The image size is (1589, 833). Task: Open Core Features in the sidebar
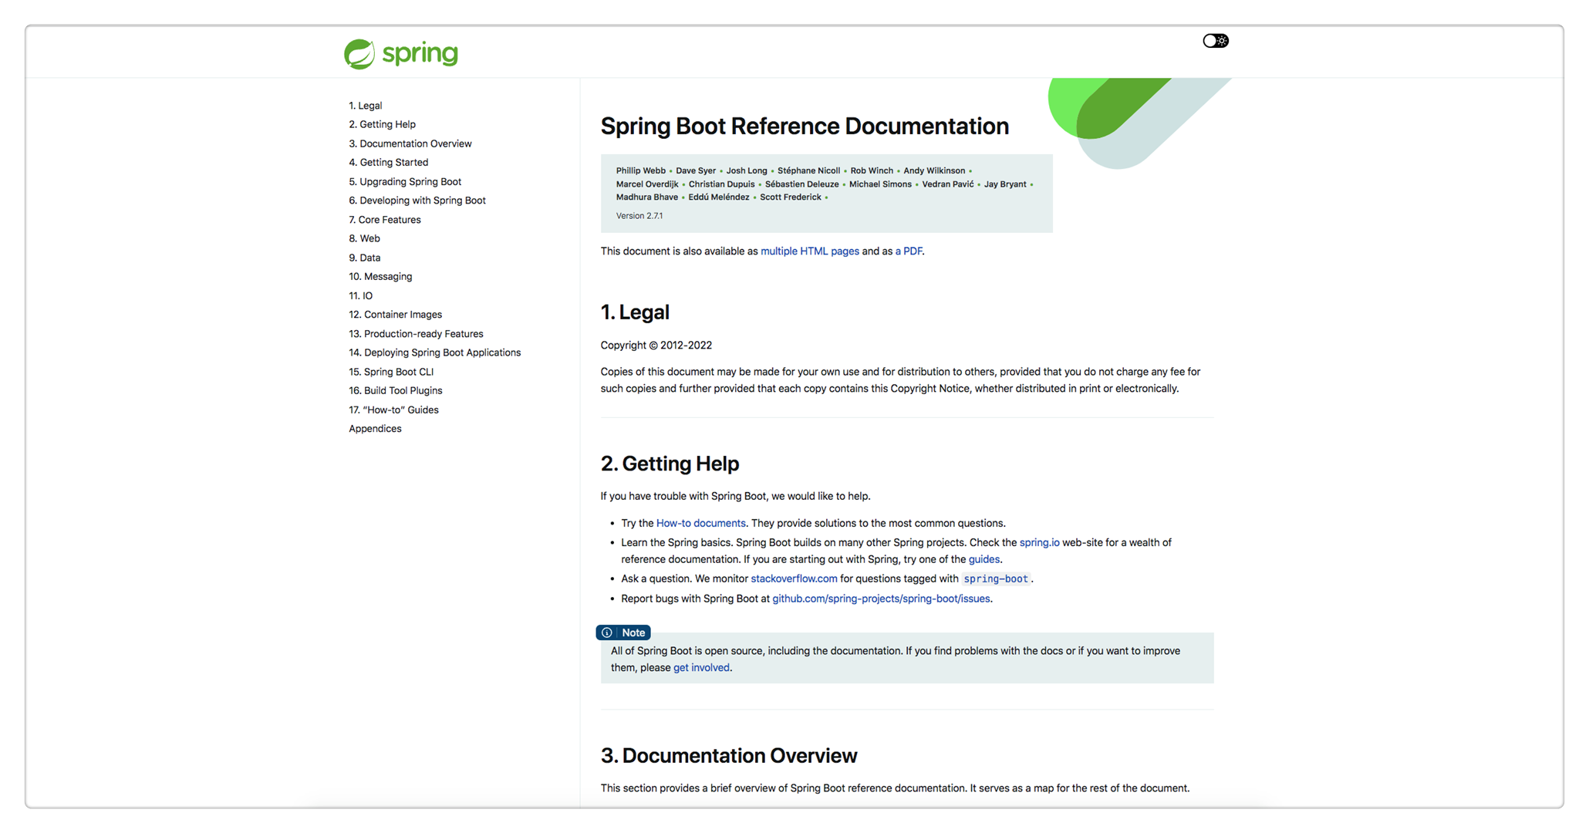point(385,220)
